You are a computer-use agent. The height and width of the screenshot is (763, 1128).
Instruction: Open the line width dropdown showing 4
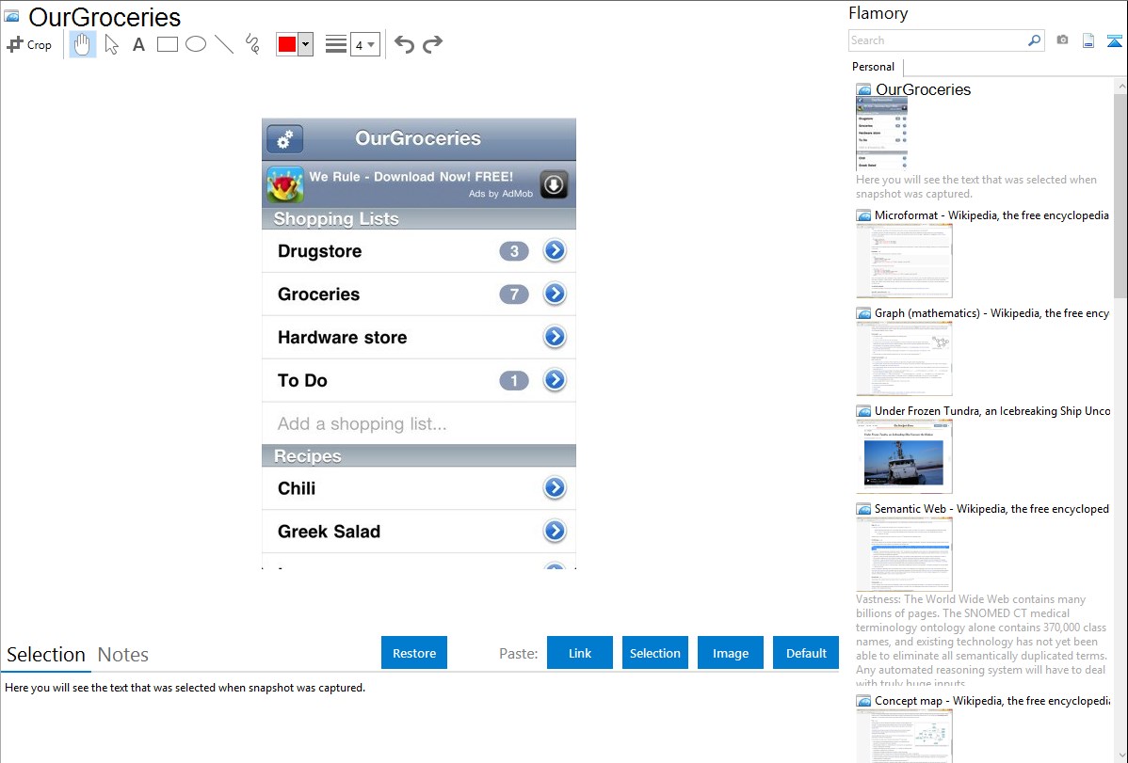(x=365, y=44)
